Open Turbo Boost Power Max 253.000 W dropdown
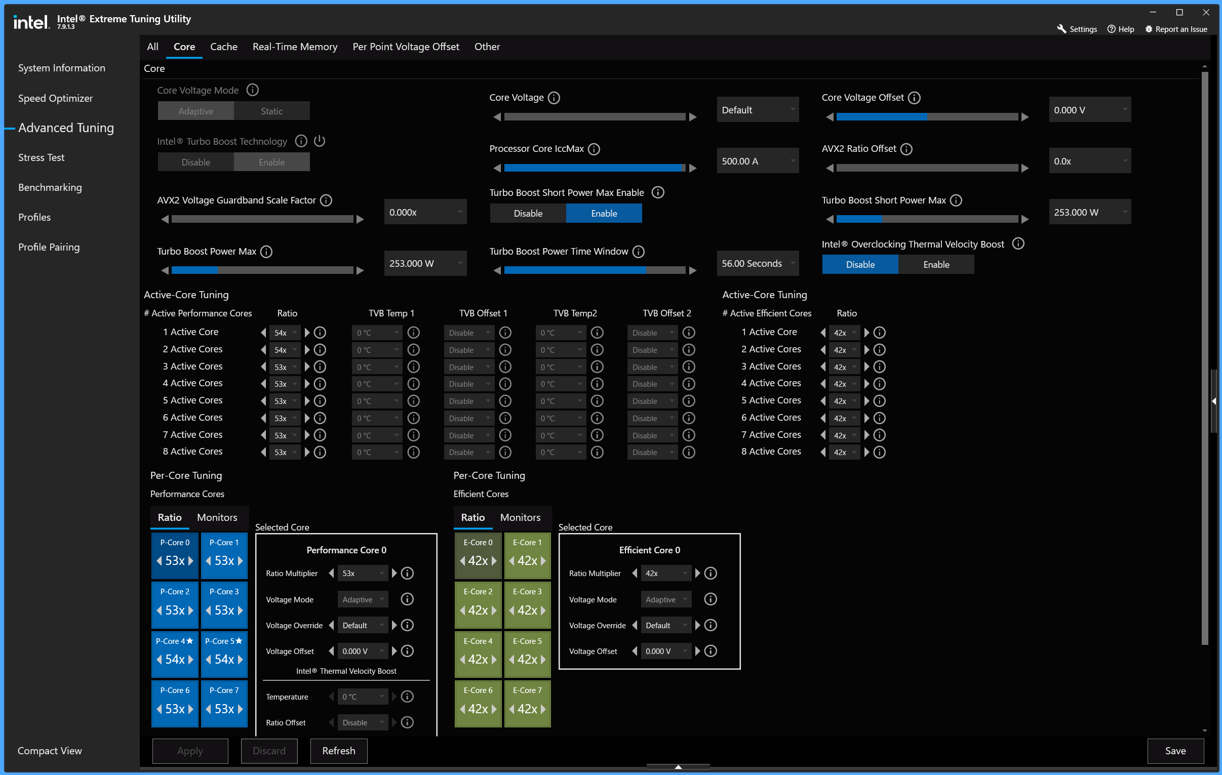This screenshot has height=775, width=1222. click(x=425, y=263)
